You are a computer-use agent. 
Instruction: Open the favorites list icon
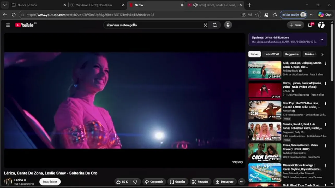[275, 15]
